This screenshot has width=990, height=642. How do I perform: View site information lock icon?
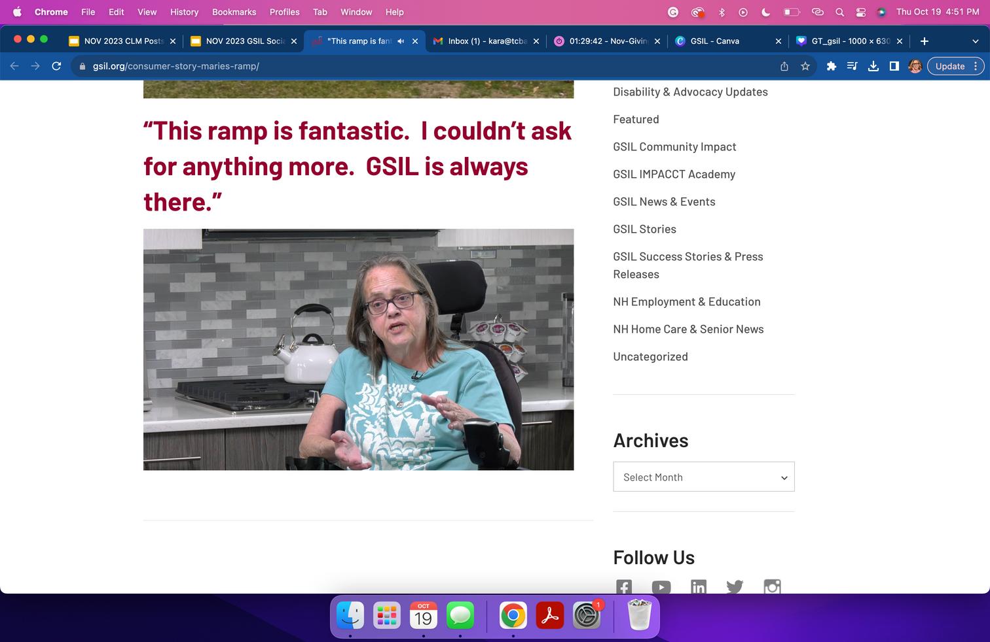[x=82, y=66]
